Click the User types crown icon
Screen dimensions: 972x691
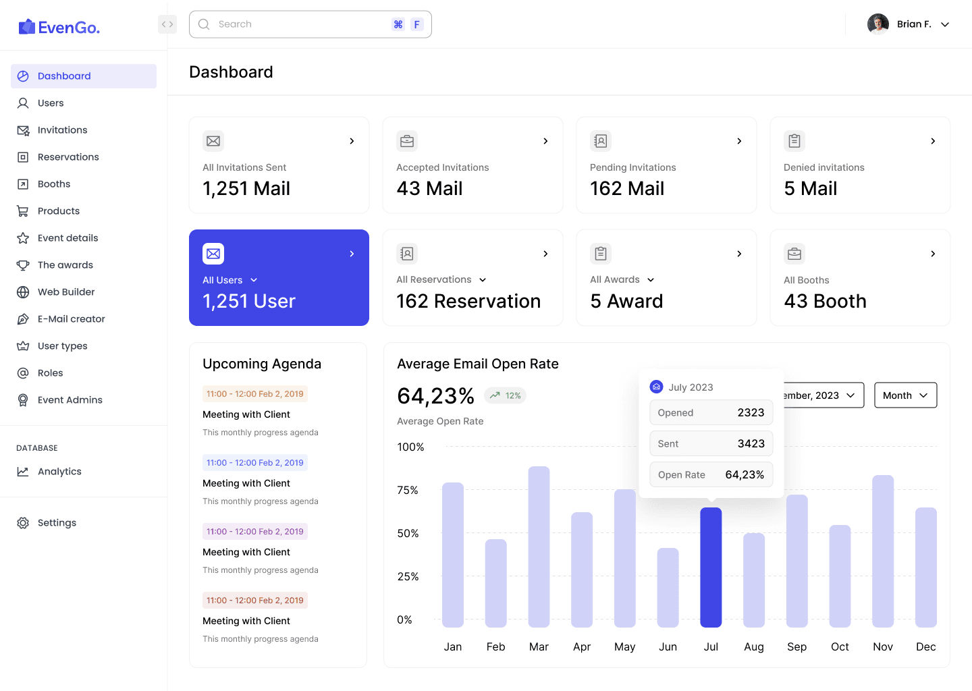(x=23, y=346)
